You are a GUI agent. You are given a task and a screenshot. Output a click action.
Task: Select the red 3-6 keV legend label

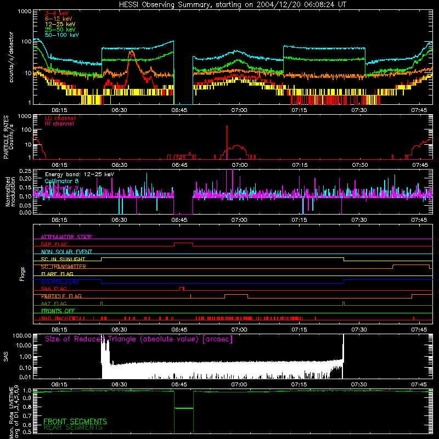pyautogui.click(x=57, y=13)
